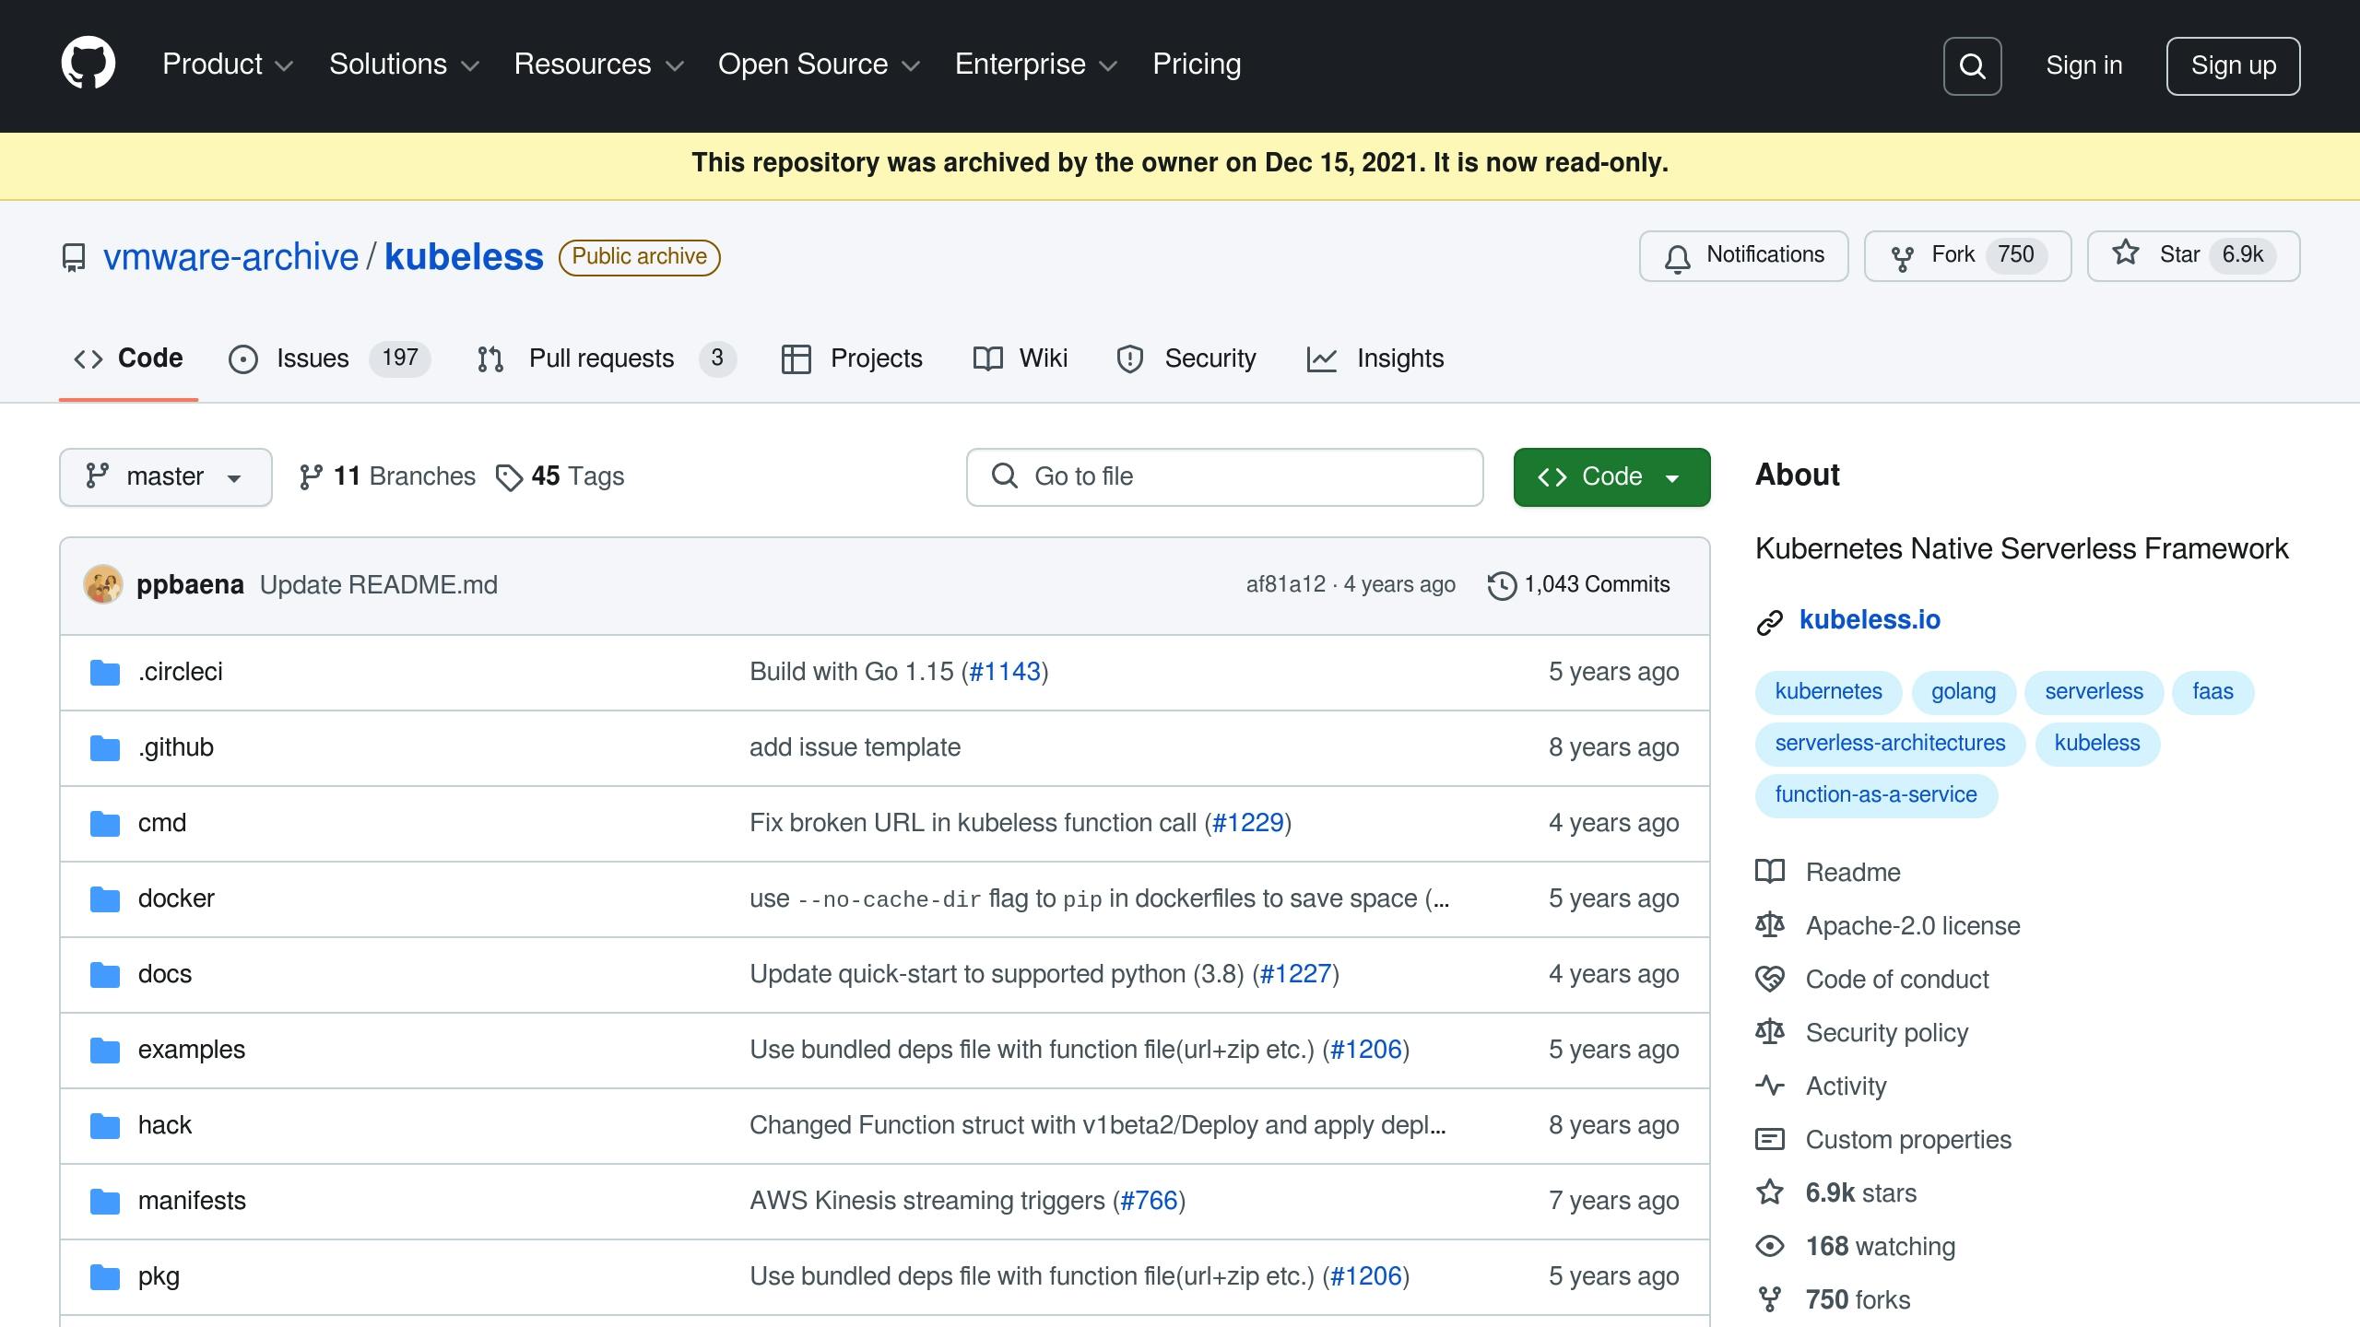Open the Security tab

pyautogui.click(x=1186, y=358)
